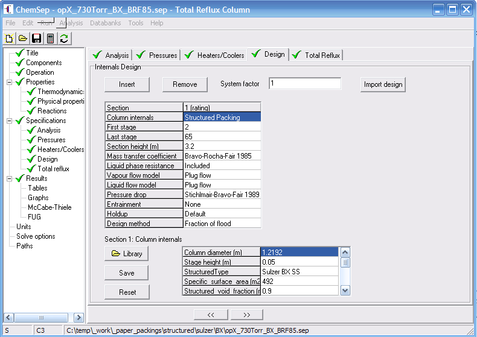Click the Open folder toolbar icon
This screenshot has width=477, height=337.
click(x=23, y=39)
